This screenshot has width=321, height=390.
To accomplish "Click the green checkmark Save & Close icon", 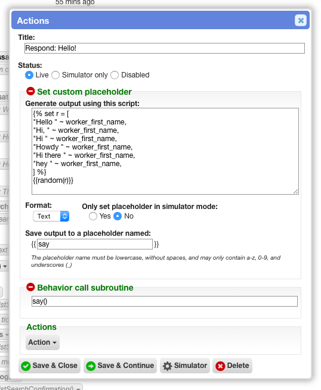I will [26, 366].
